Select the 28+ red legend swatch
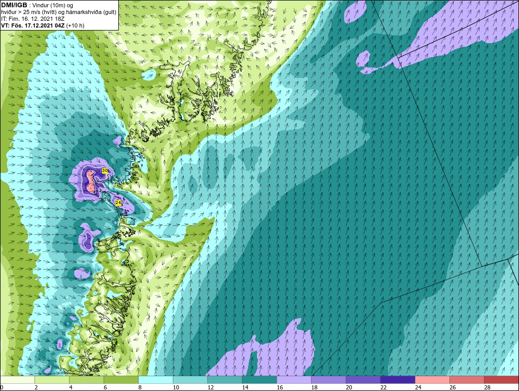The image size is (519, 391). [x=501, y=380]
